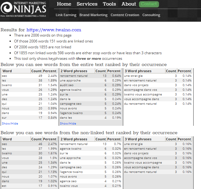Open the Services menu item
This screenshot has height=189, width=201.
[x=87, y=4]
